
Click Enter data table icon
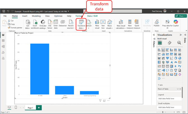click(x=56, y=22)
